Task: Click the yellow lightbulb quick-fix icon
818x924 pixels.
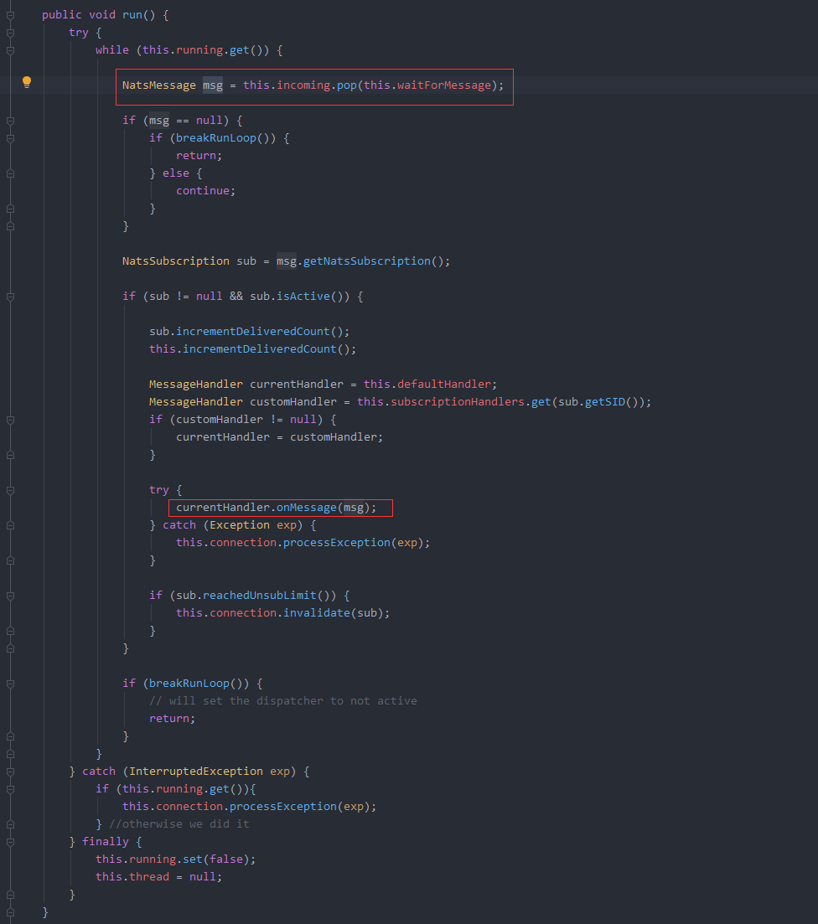Action: (x=27, y=82)
